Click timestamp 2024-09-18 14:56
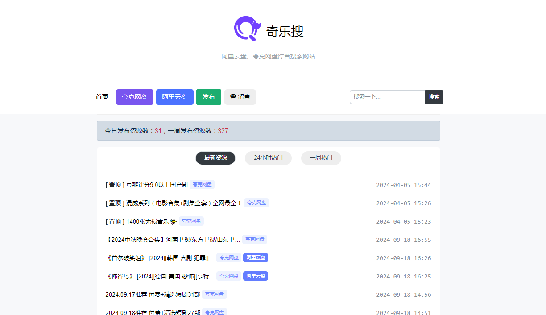This screenshot has height=315, width=546. (404, 295)
